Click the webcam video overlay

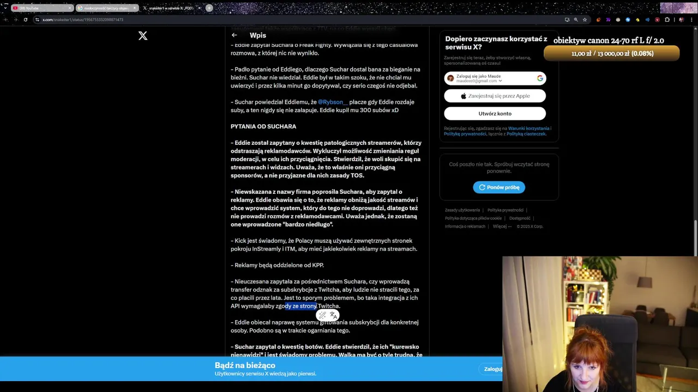(600, 324)
